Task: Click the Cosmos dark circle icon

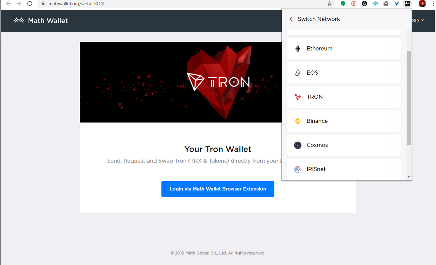Action: pyautogui.click(x=298, y=145)
